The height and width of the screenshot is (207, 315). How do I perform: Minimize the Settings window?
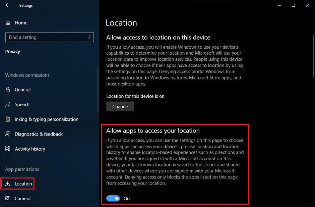click(x=279, y=5)
